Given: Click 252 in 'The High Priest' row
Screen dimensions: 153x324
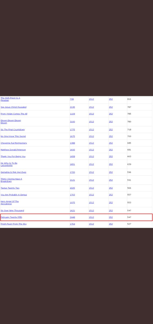Looking at the screenshot, I should click(111, 99).
